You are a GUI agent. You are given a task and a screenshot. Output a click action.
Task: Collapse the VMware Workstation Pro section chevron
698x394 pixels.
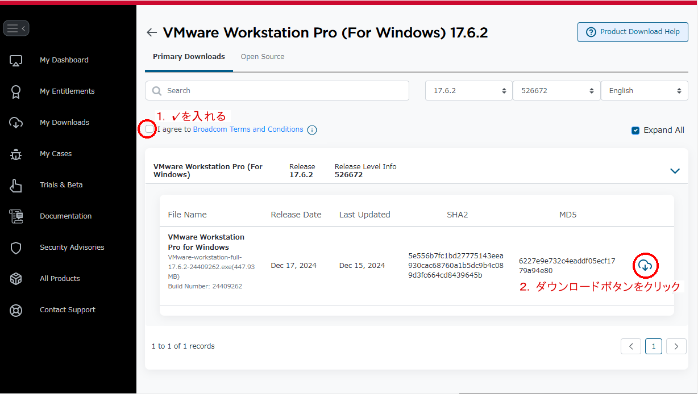click(675, 171)
